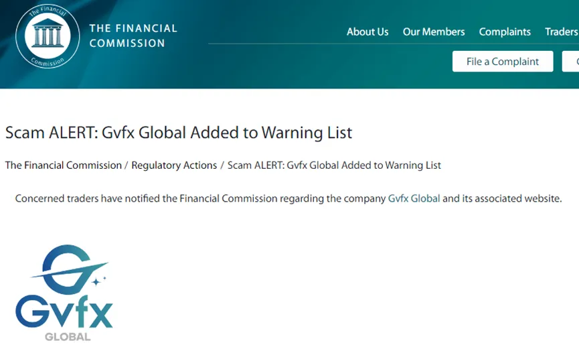Click the last breadcrumb Scam ALERT entry
Image resolution: width=579 pixels, height=351 pixels.
pyautogui.click(x=334, y=165)
